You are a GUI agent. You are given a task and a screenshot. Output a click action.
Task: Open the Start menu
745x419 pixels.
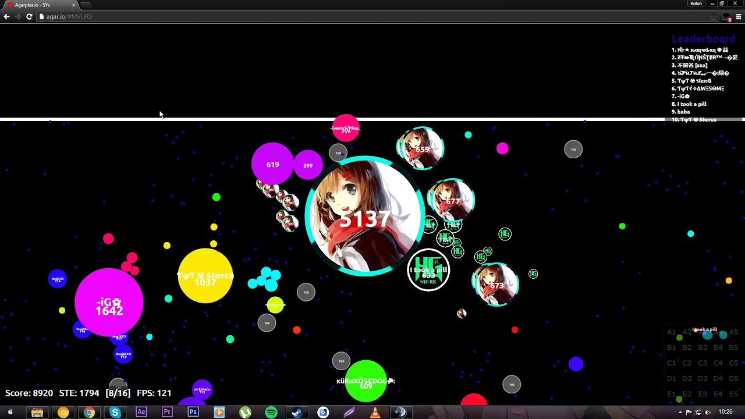coord(10,412)
